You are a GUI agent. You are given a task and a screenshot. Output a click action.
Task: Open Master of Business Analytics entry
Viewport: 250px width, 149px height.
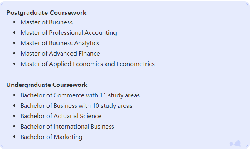[60, 43]
